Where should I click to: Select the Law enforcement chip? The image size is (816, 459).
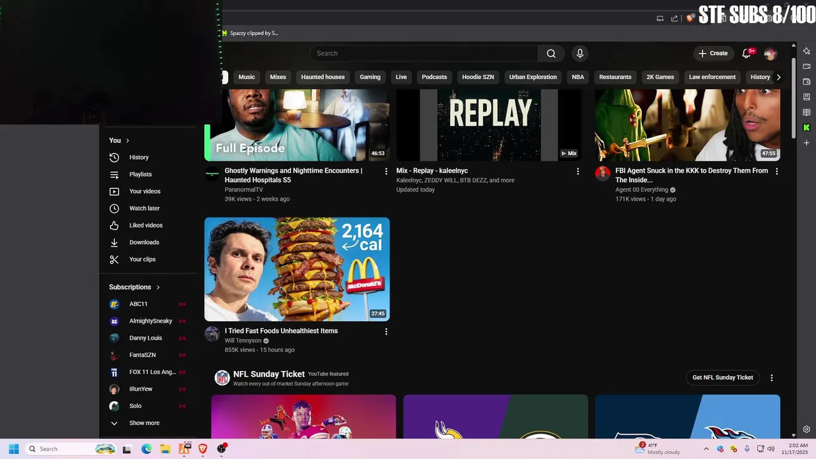pos(712,77)
